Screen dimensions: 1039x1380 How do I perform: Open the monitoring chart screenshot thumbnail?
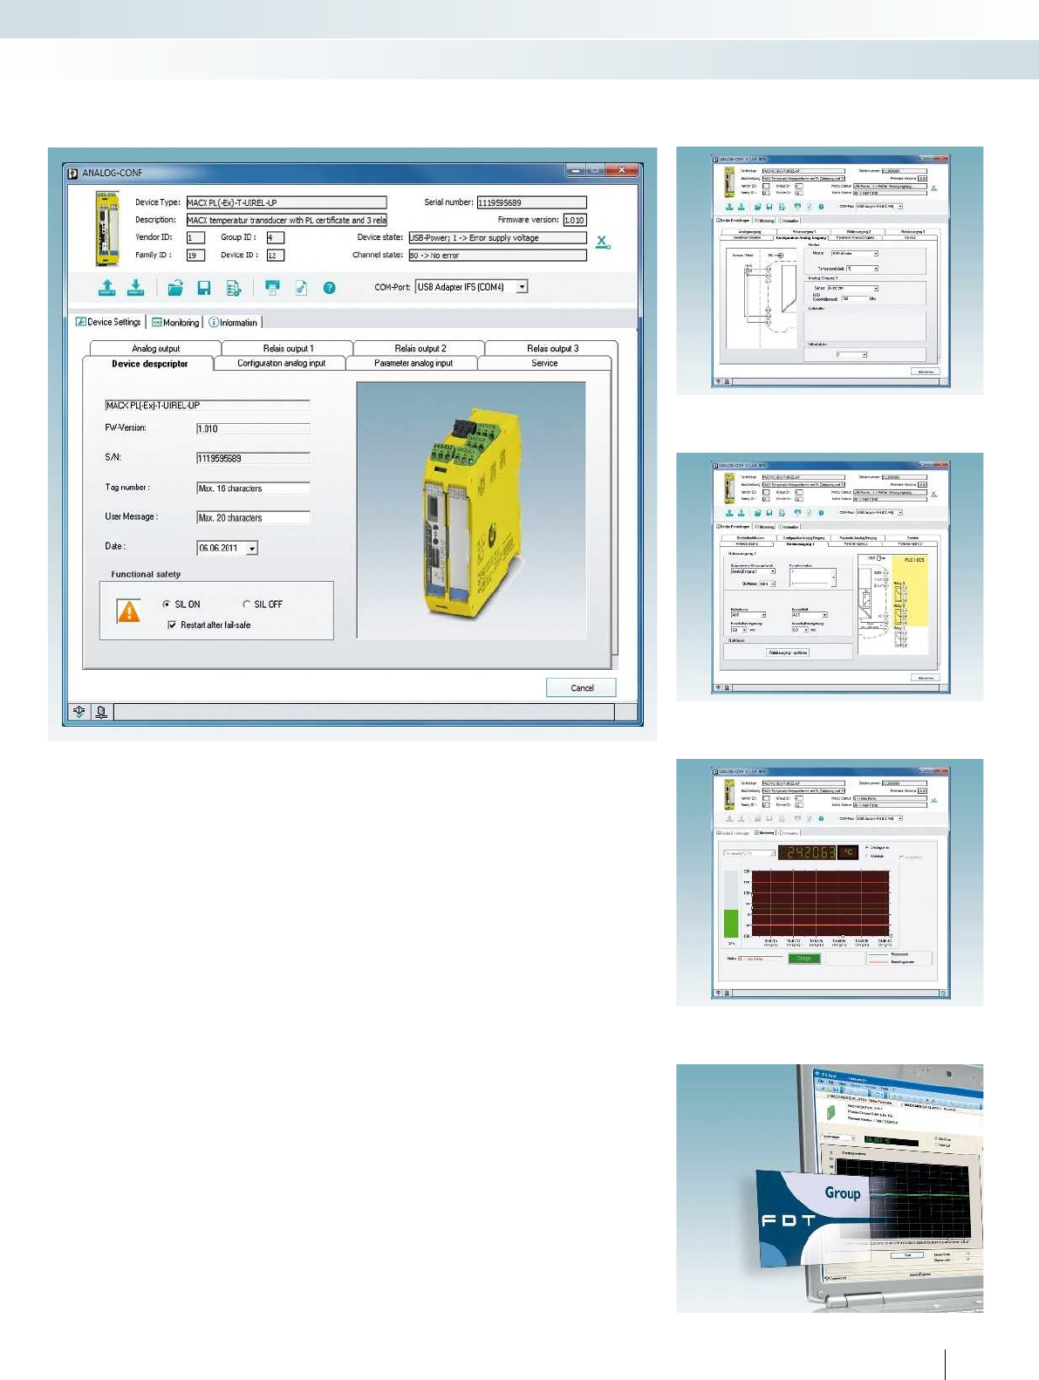830,883
